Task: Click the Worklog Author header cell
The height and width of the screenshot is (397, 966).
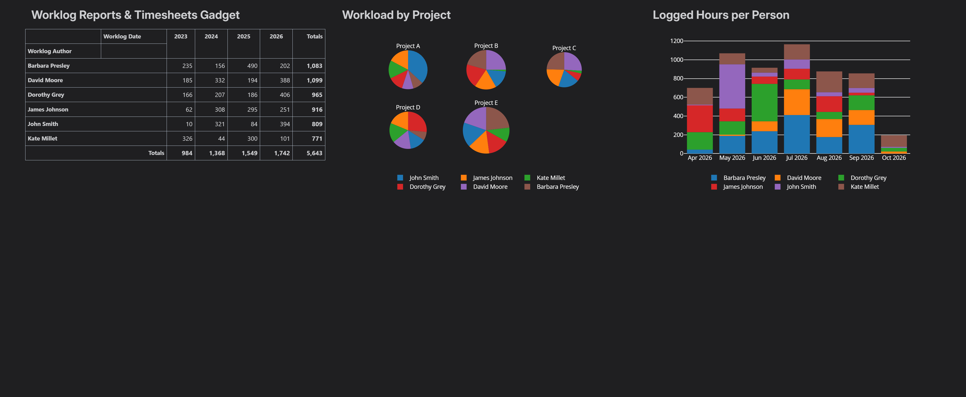Action: 63,51
